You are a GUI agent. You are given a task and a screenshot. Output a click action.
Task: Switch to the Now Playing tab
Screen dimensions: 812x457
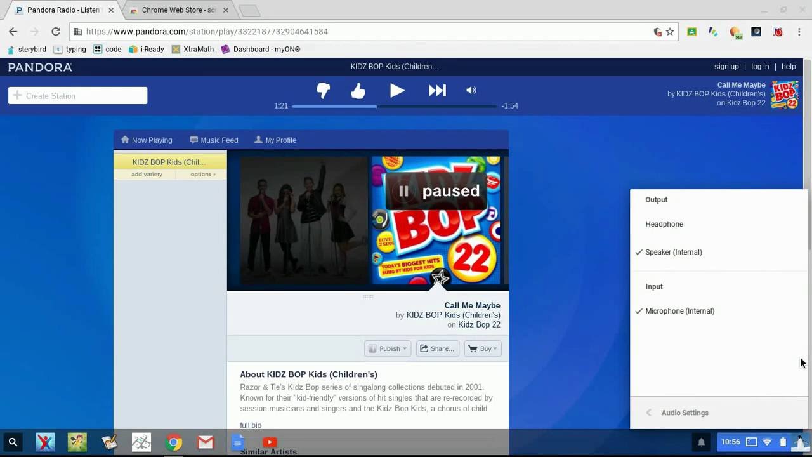click(x=147, y=140)
